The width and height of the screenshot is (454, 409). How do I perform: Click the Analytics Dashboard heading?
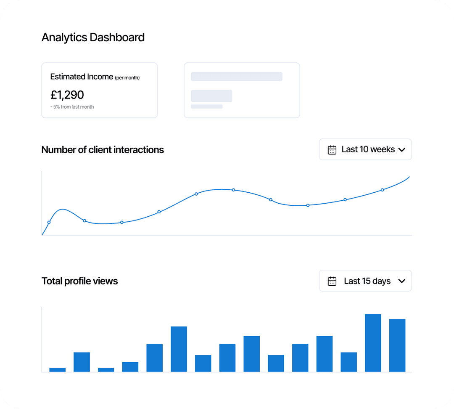pos(93,37)
